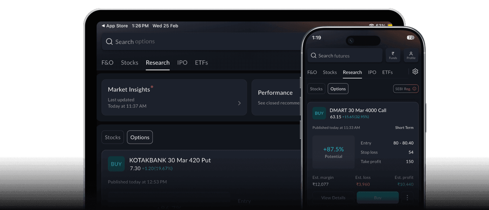Open the IPO tab on phone
The height and width of the screenshot is (210, 489).
(x=372, y=72)
